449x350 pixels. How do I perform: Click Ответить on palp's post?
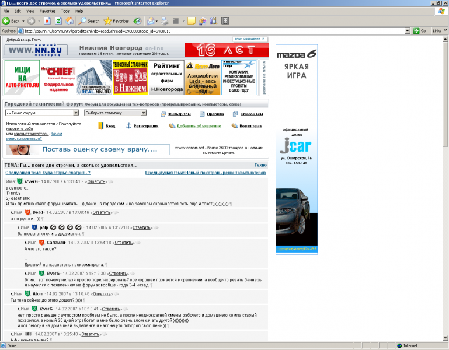point(141,228)
